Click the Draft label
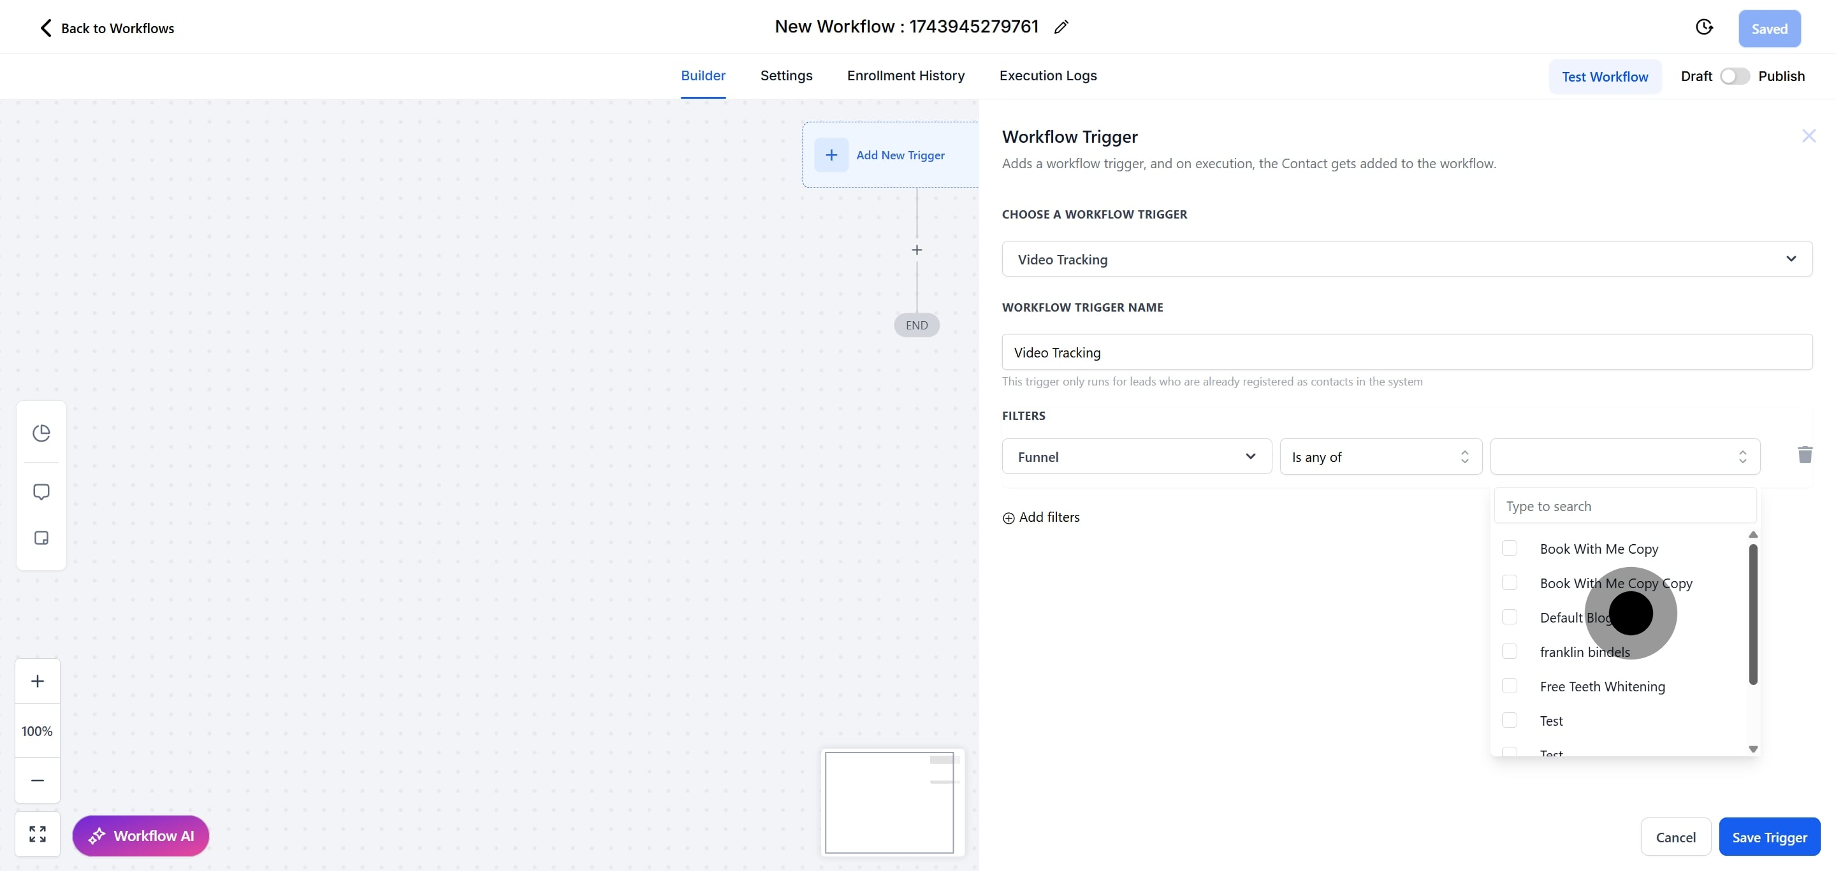The width and height of the screenshot is (1836, 871). (x=1696, y=76)
